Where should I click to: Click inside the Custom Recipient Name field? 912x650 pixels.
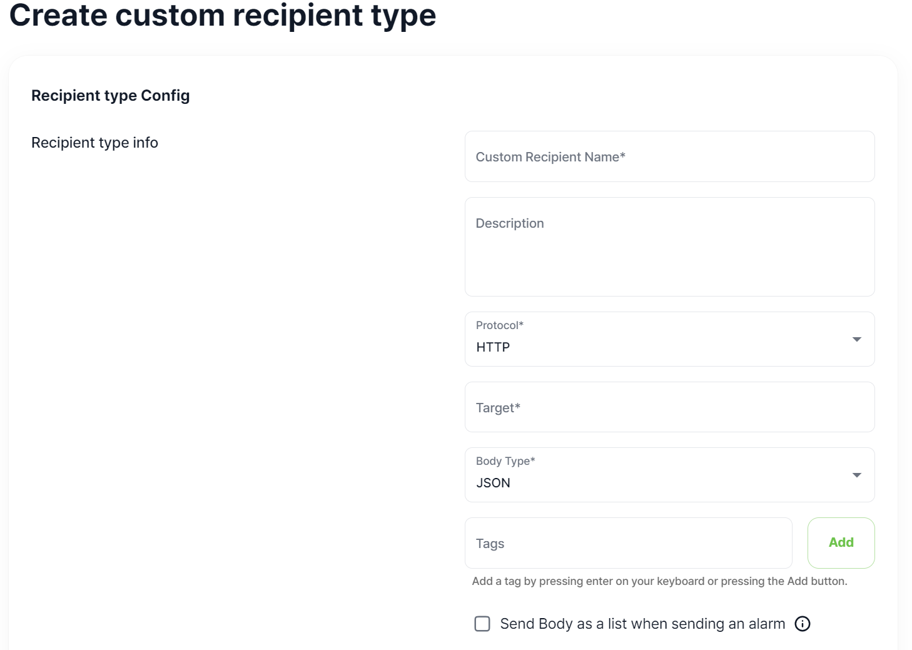(x=669, y=156)
